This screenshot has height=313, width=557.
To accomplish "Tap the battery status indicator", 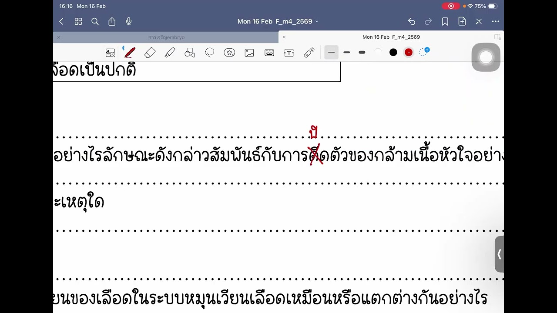I will click(492, 6).
